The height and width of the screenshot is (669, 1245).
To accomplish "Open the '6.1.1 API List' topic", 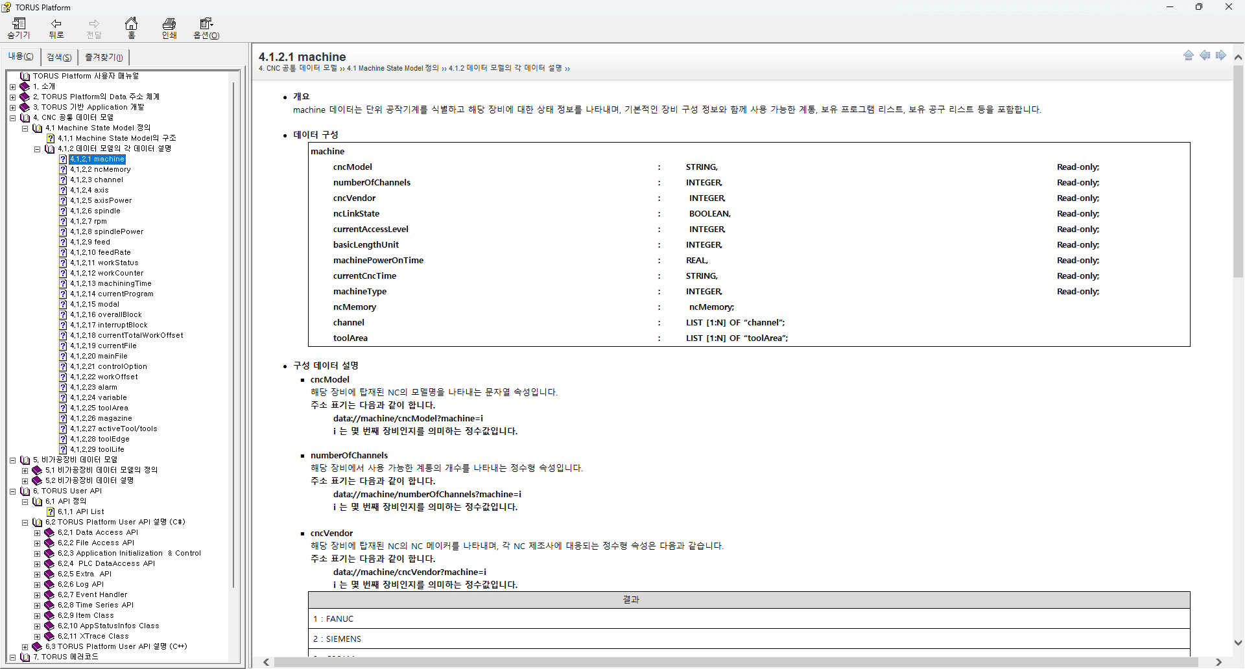I will pyautogui.click(x=81, y=511).
